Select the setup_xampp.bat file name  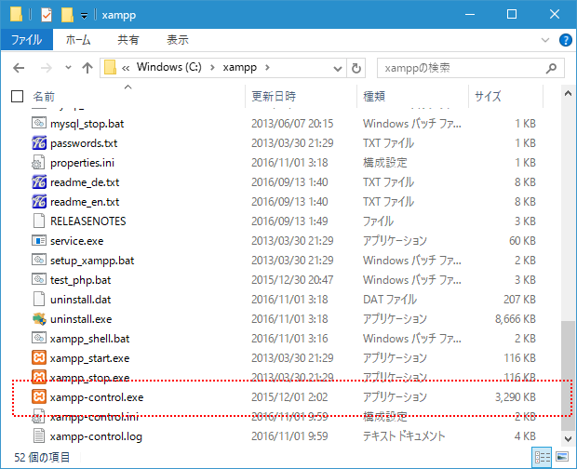click(x=92, y=261)
